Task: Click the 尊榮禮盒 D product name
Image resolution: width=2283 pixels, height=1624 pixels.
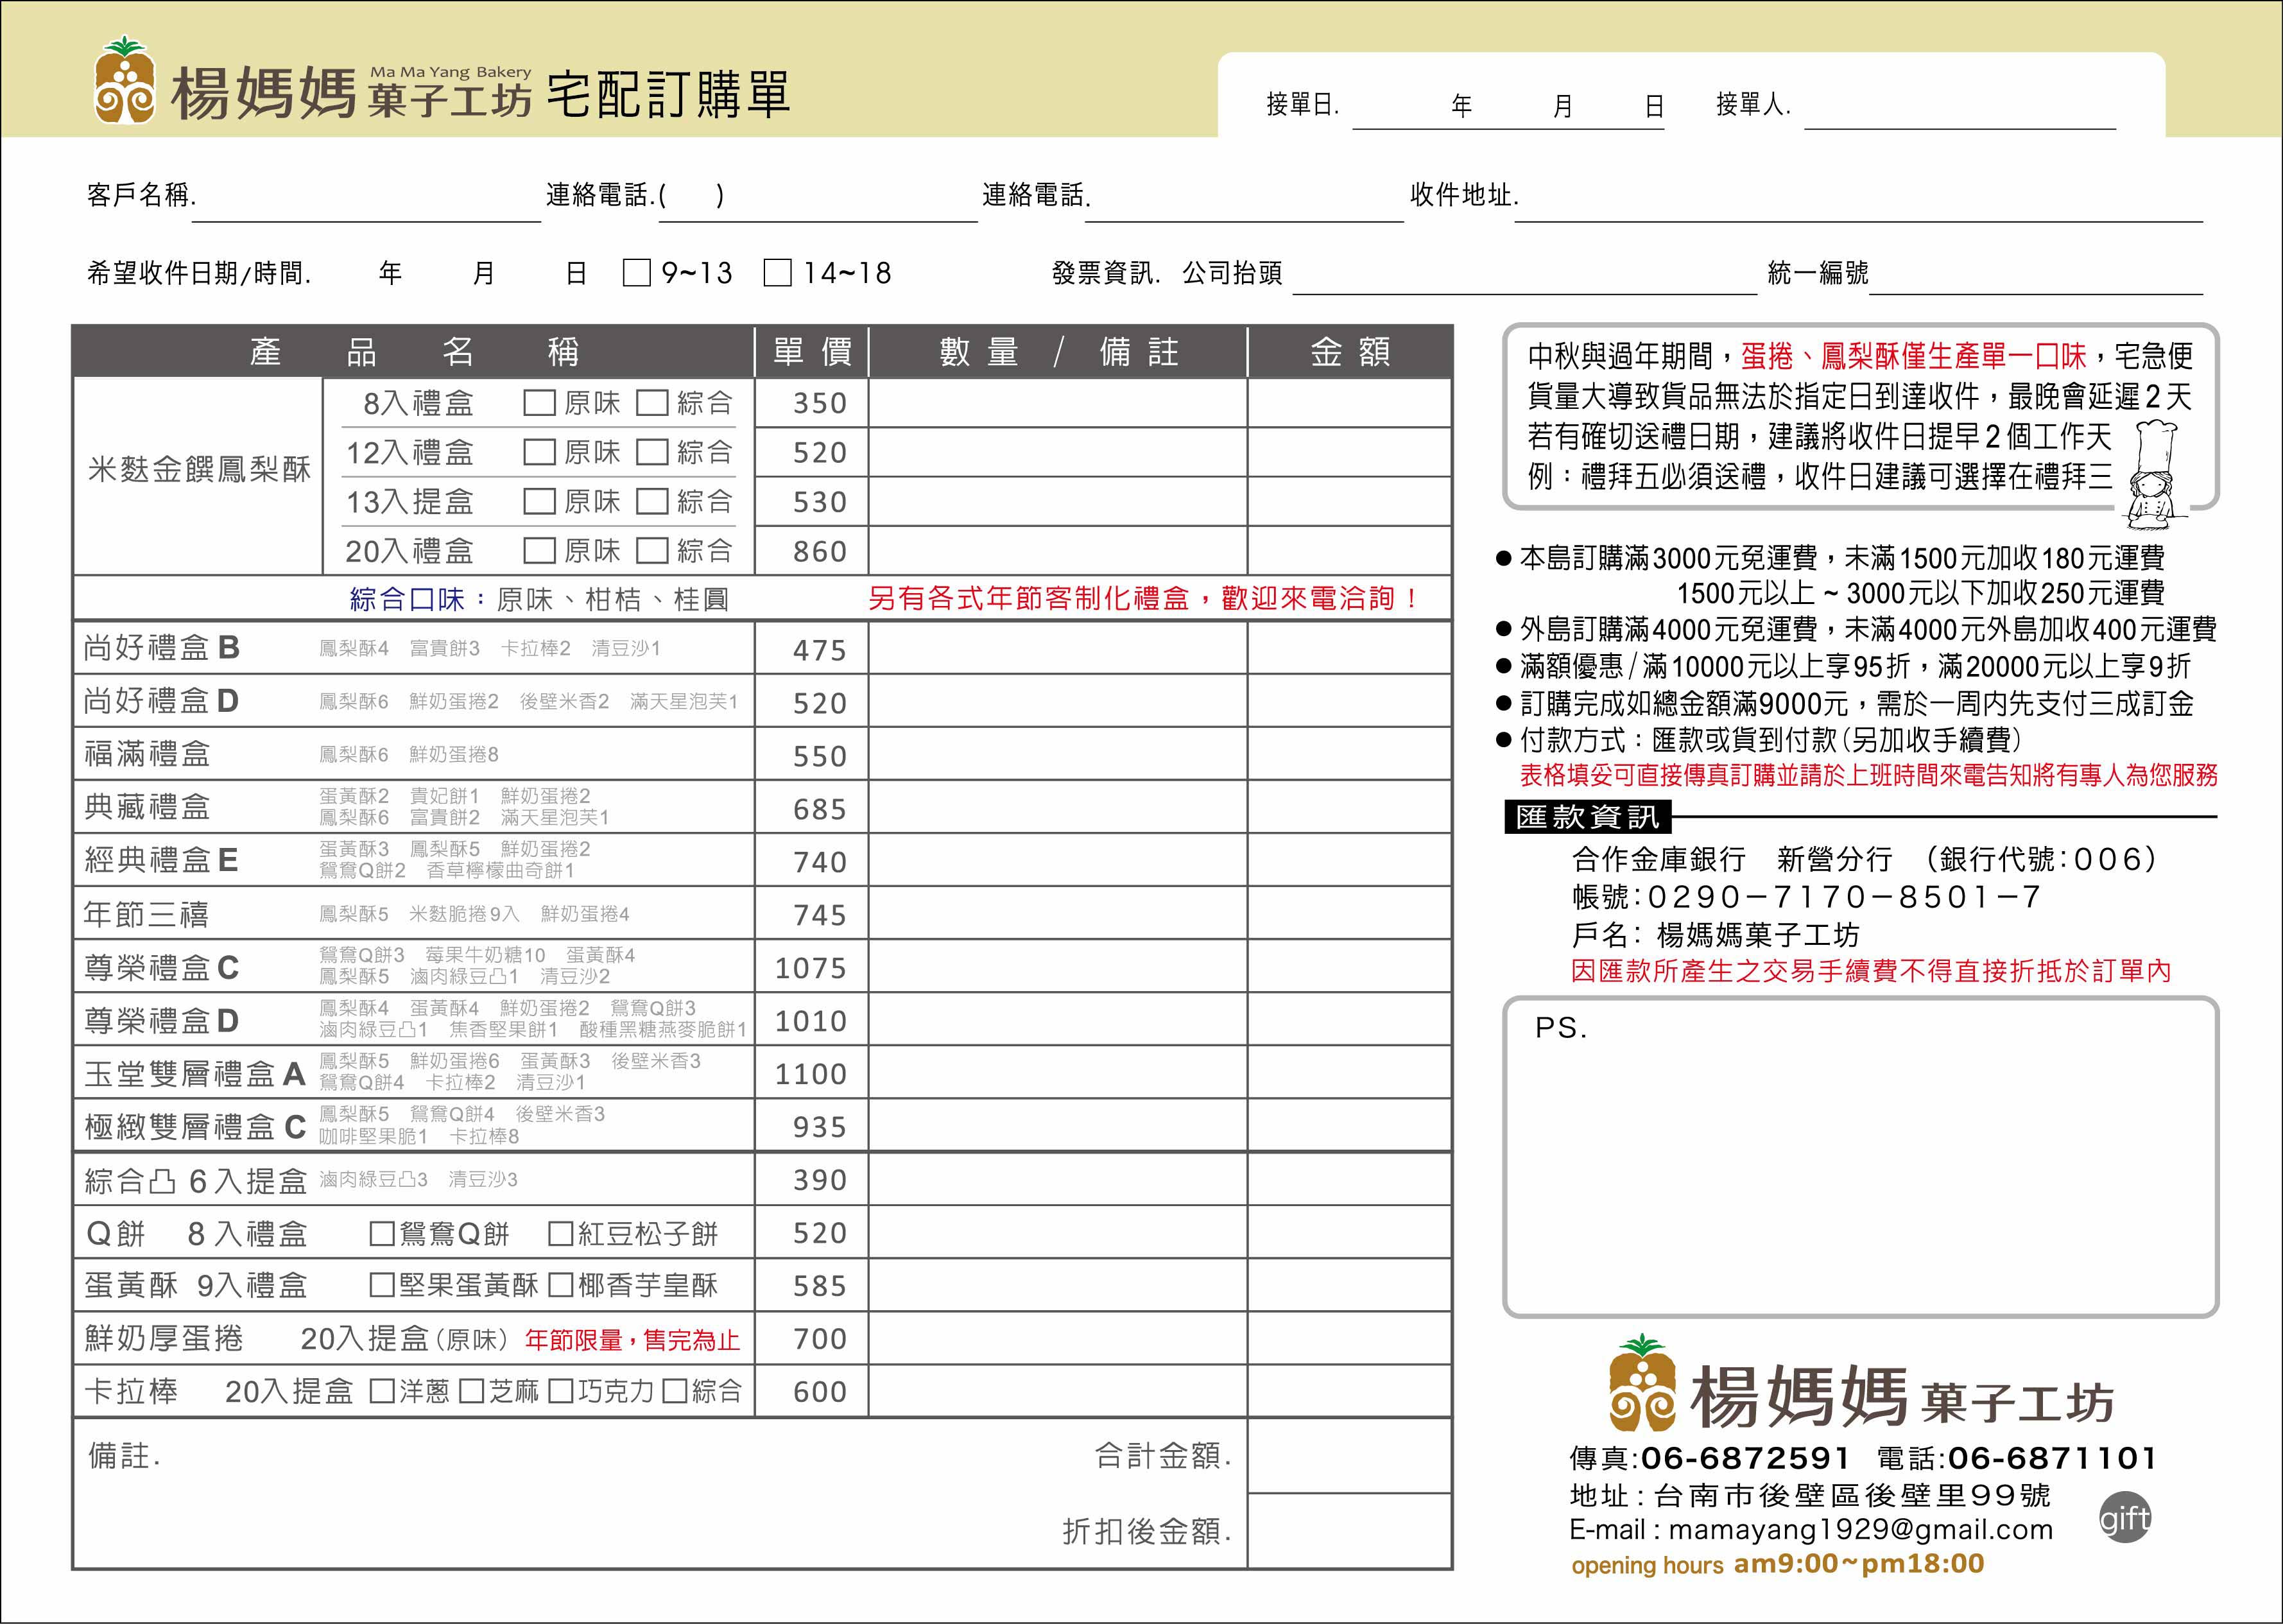Action: [161, 1021]
